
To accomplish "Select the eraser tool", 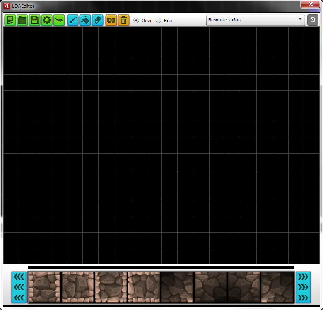I will (x=97, y=20).
